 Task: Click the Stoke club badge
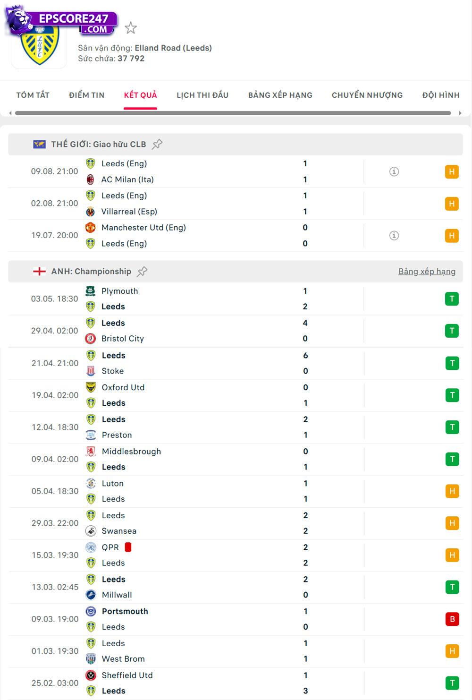(91, 371)
